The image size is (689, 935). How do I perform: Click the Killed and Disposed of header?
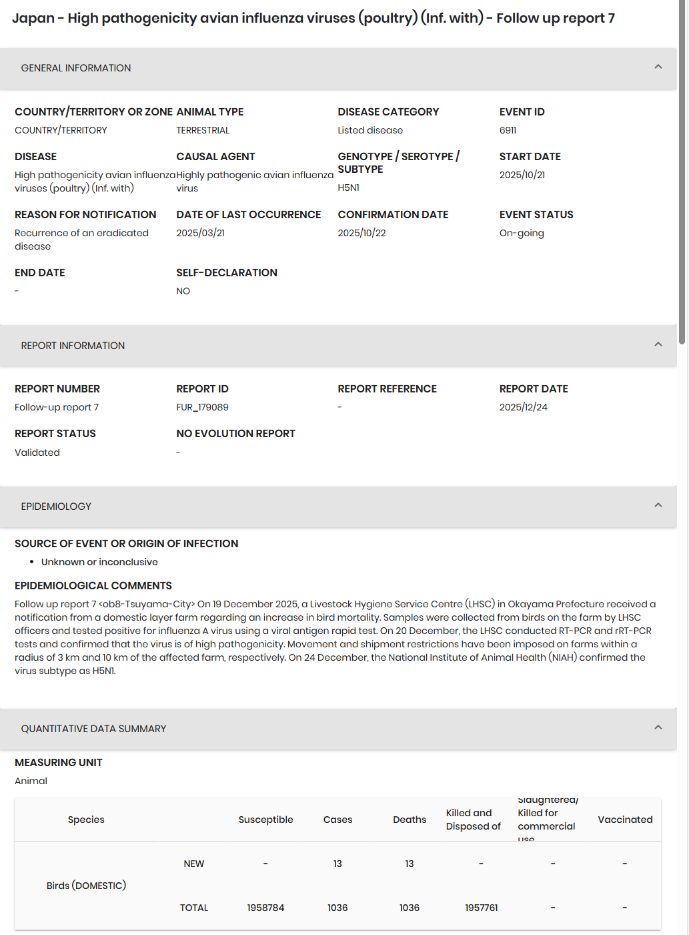[x=473, y=820]
